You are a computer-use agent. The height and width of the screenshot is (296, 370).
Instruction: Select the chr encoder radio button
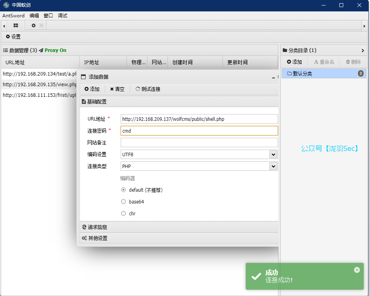pos(123,214)
